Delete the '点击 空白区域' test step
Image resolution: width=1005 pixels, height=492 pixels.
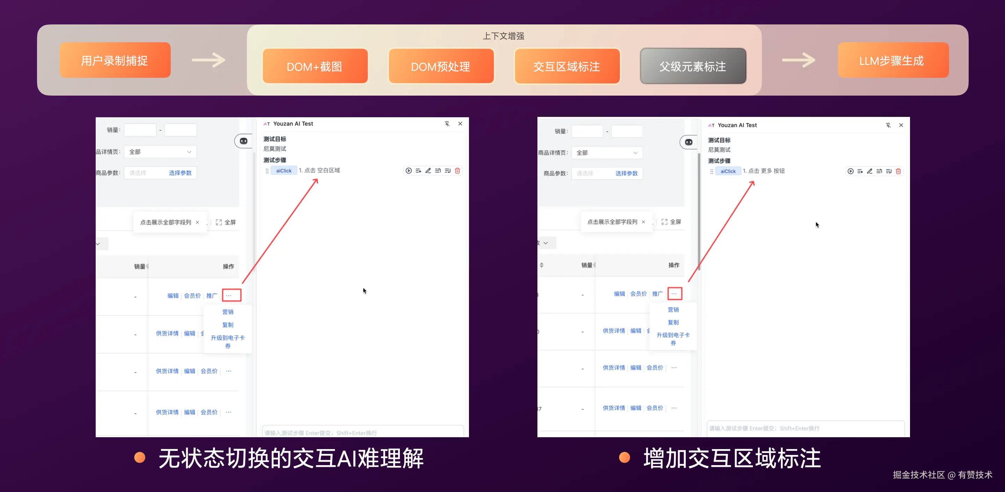tap(458, 171)
